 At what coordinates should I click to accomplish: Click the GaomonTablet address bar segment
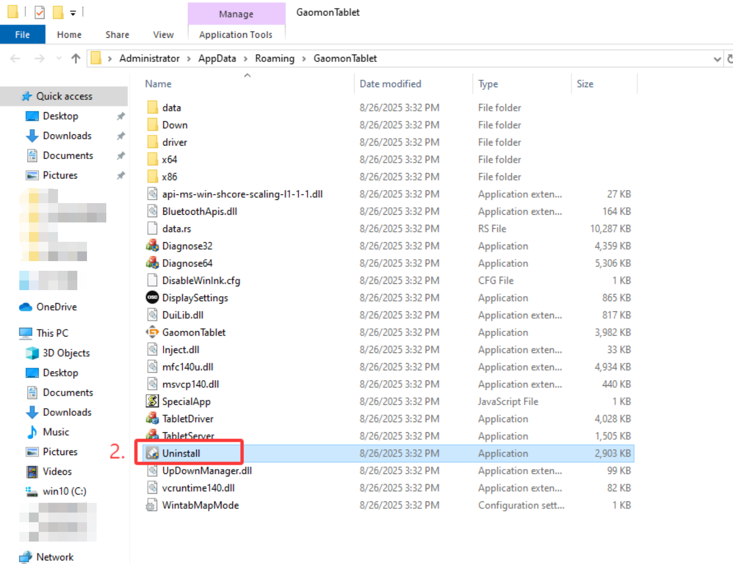click(x=345, y=59)
